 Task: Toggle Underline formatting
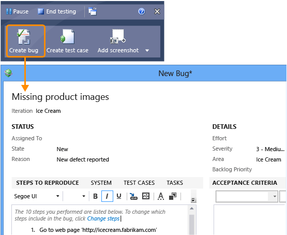(119, 196)
